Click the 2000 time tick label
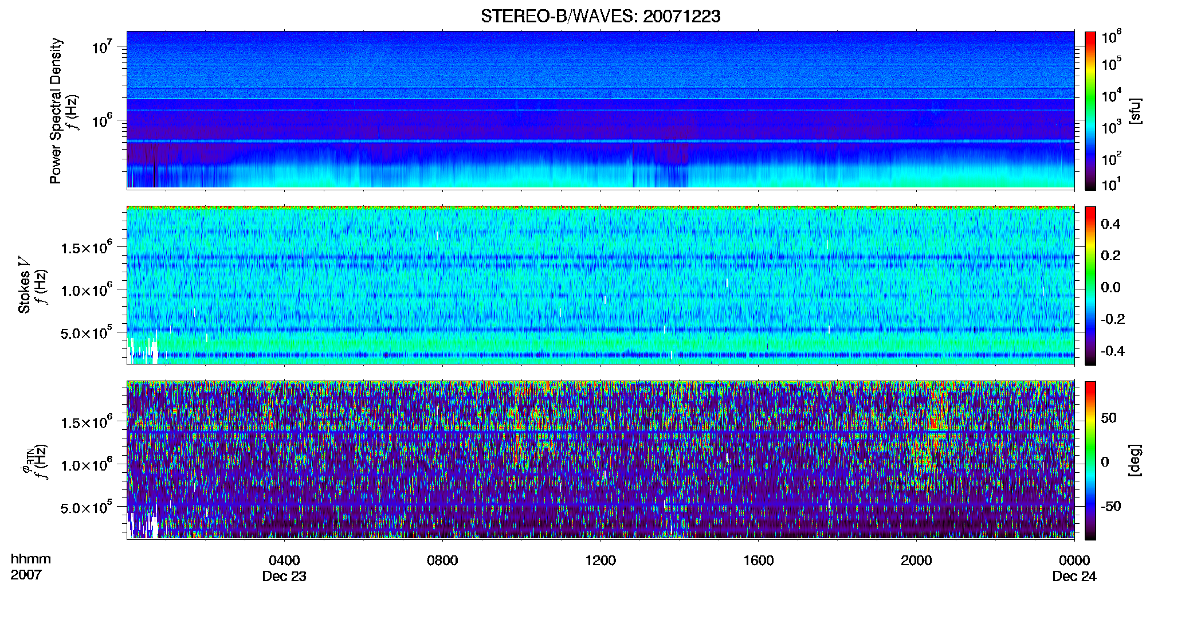The image size is (1201, 619). pos(916,561)
